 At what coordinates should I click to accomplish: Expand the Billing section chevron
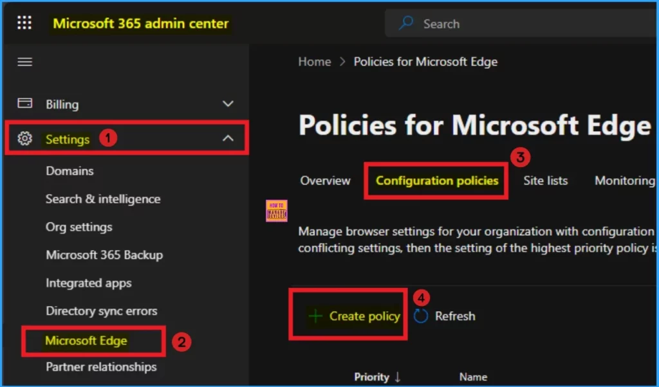click(x=228, y=104)
